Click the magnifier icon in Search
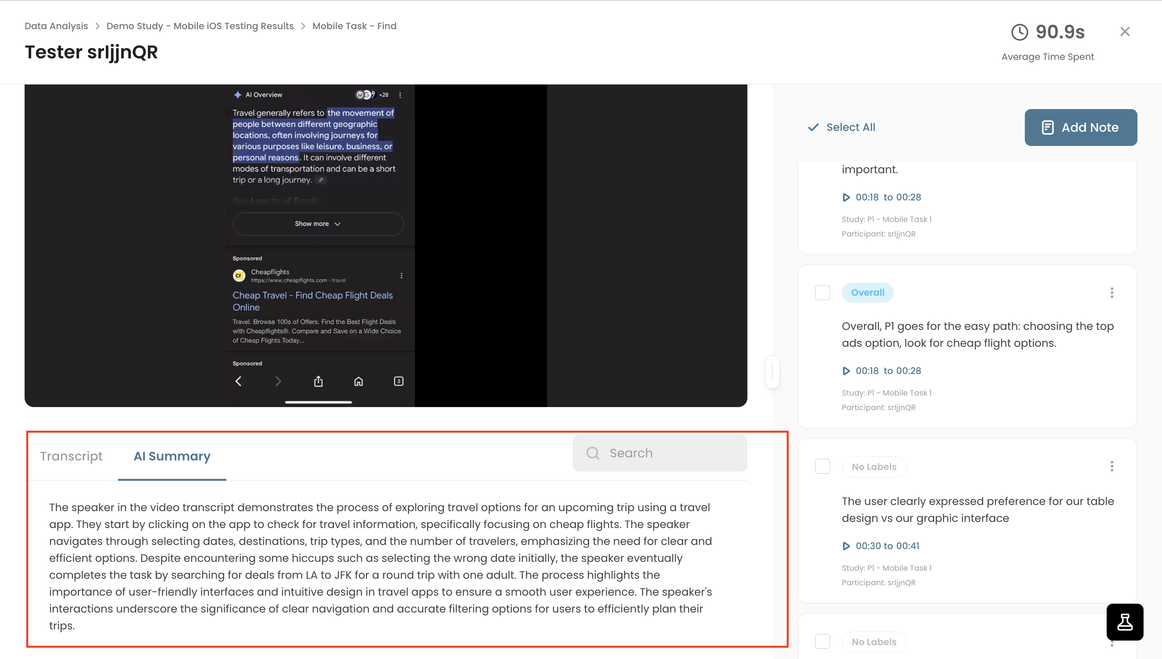1162x659 pixels. 592,453
